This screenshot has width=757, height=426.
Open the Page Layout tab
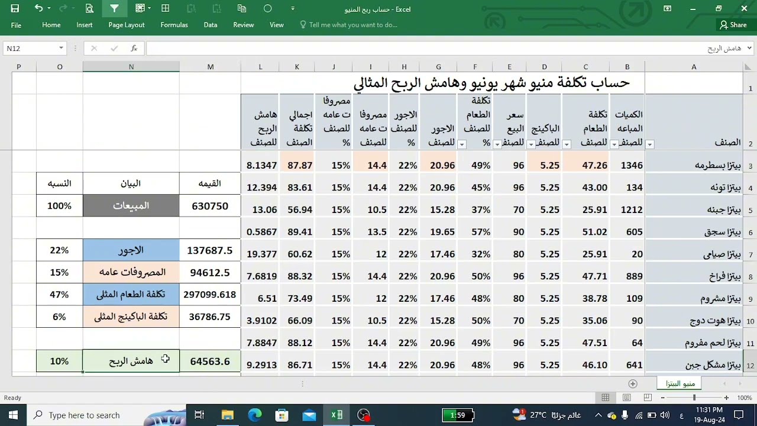(x=127, y=25)
